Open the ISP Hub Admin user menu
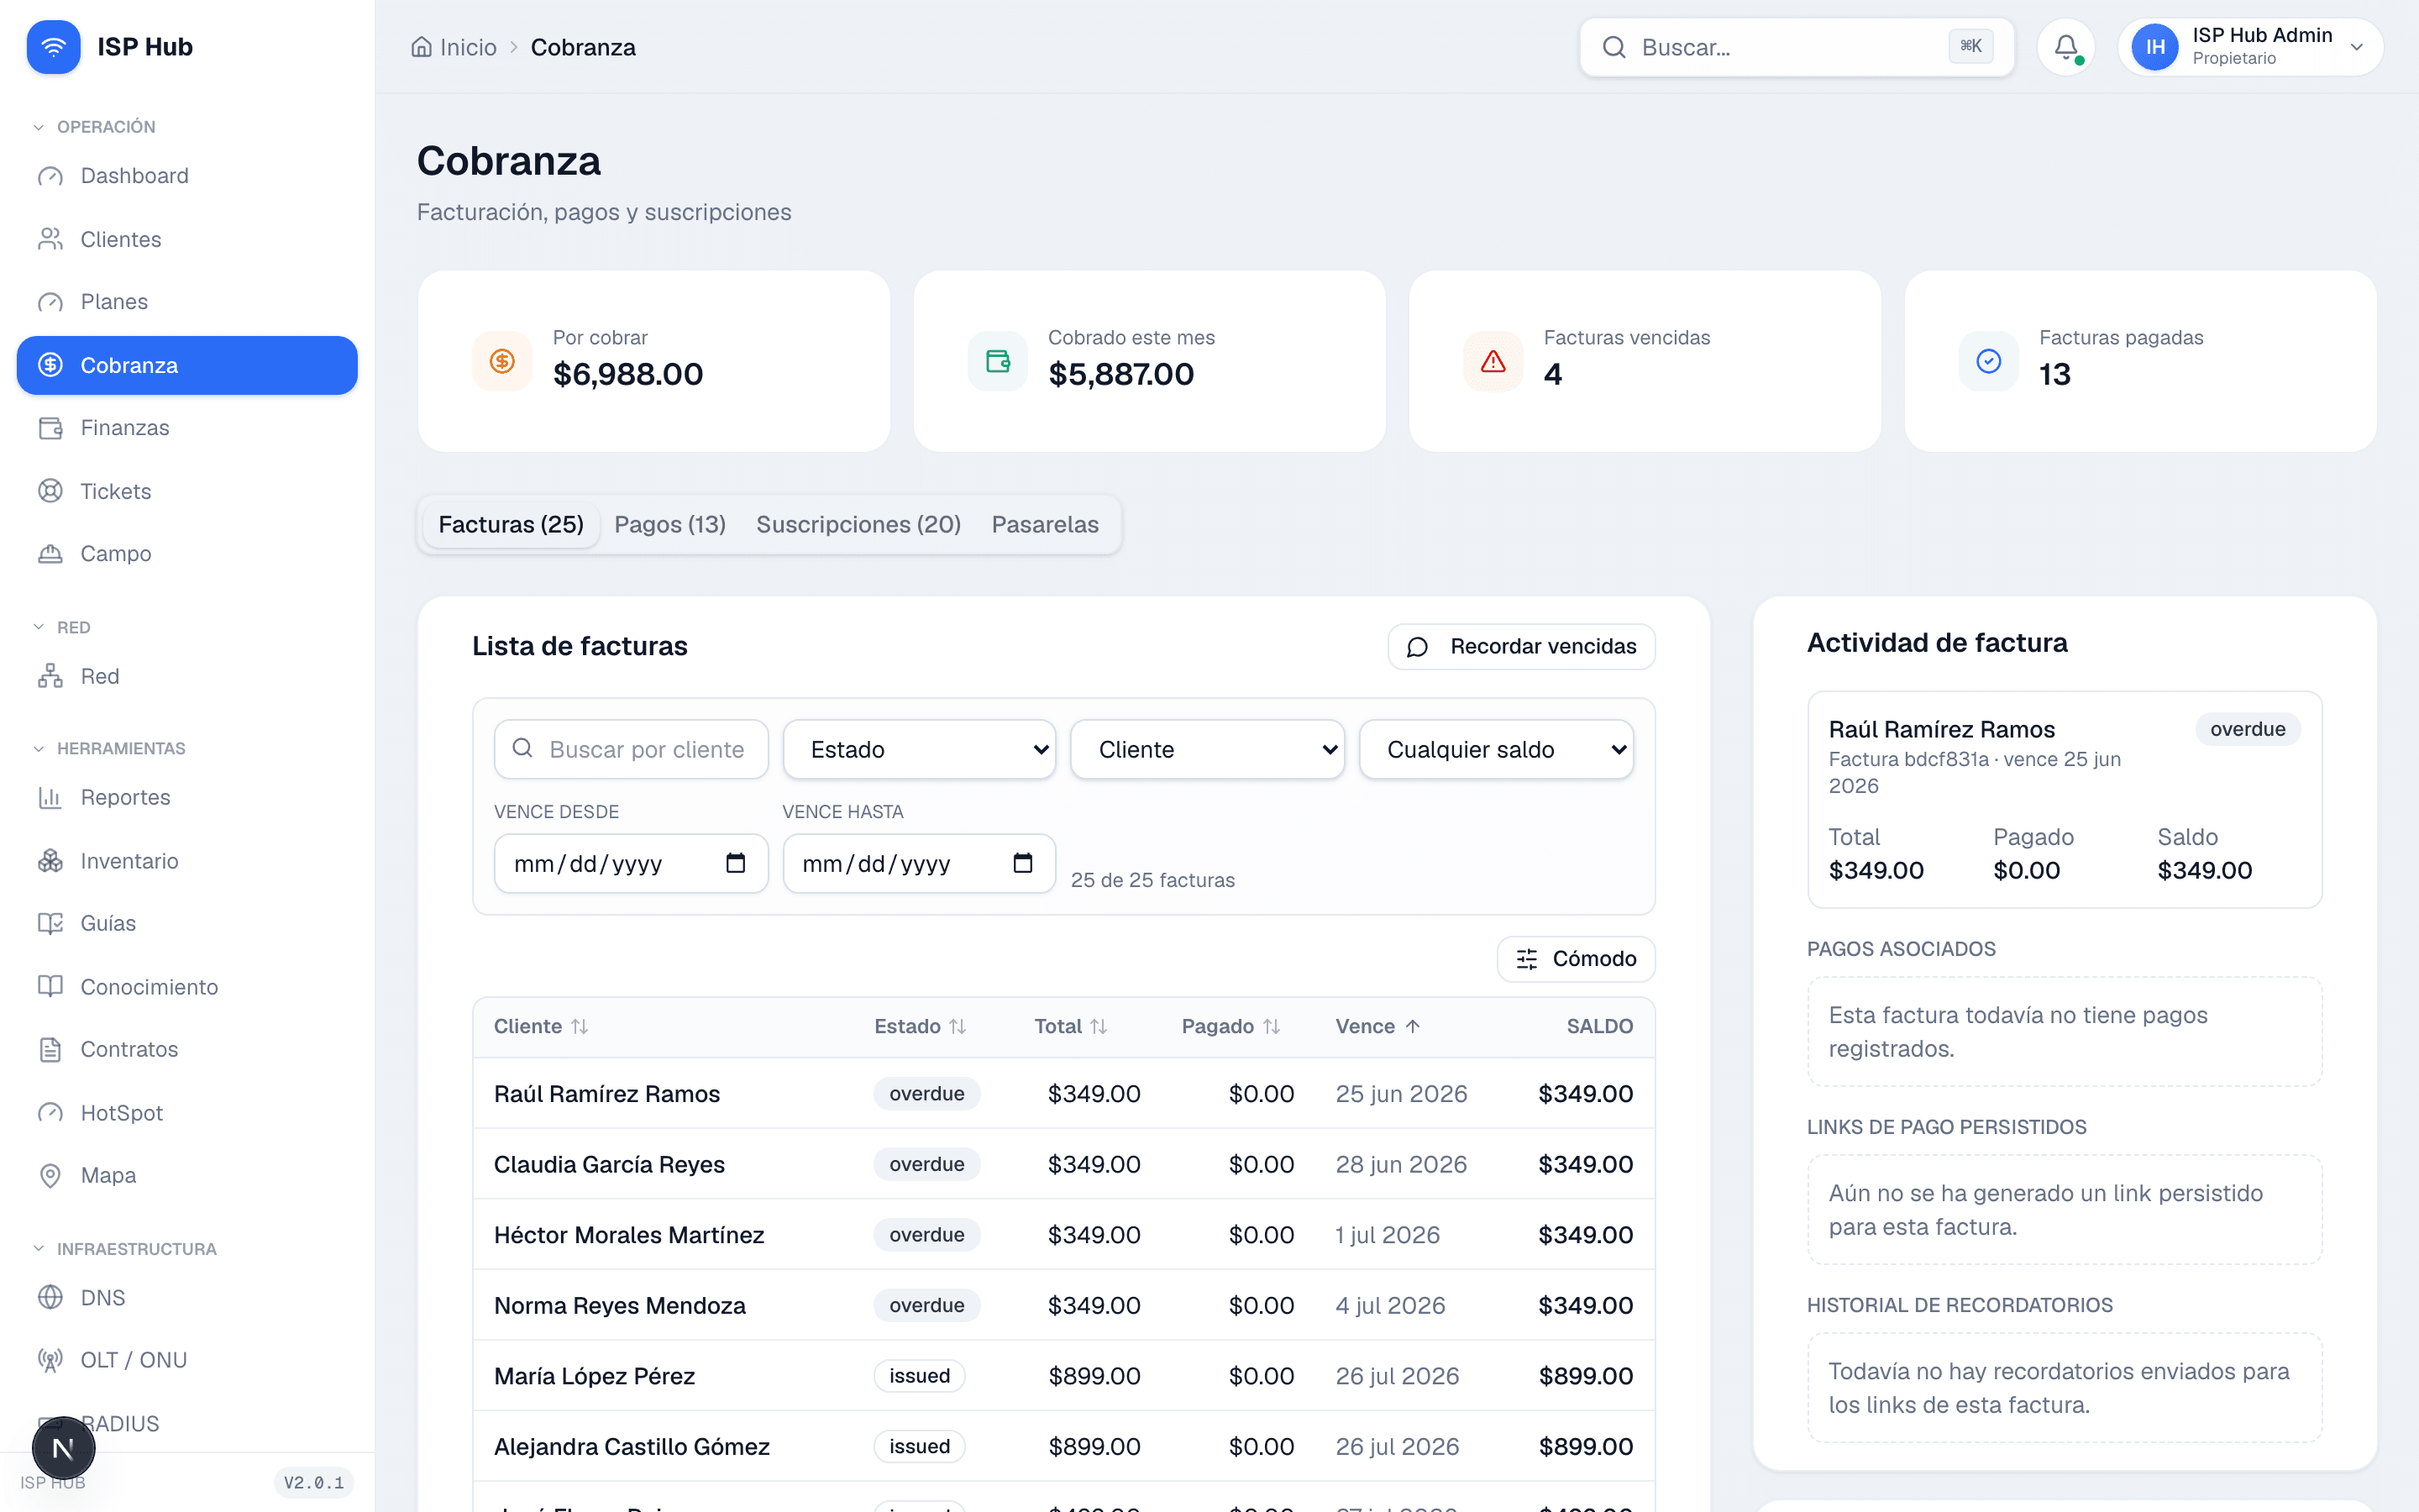The width and height of the screenshot is (2419, 1512). (x=2250, y=47)
